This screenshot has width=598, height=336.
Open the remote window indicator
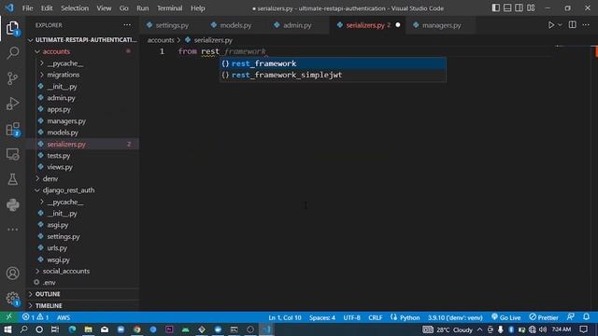pyautogui.click(x=8, y=317)
